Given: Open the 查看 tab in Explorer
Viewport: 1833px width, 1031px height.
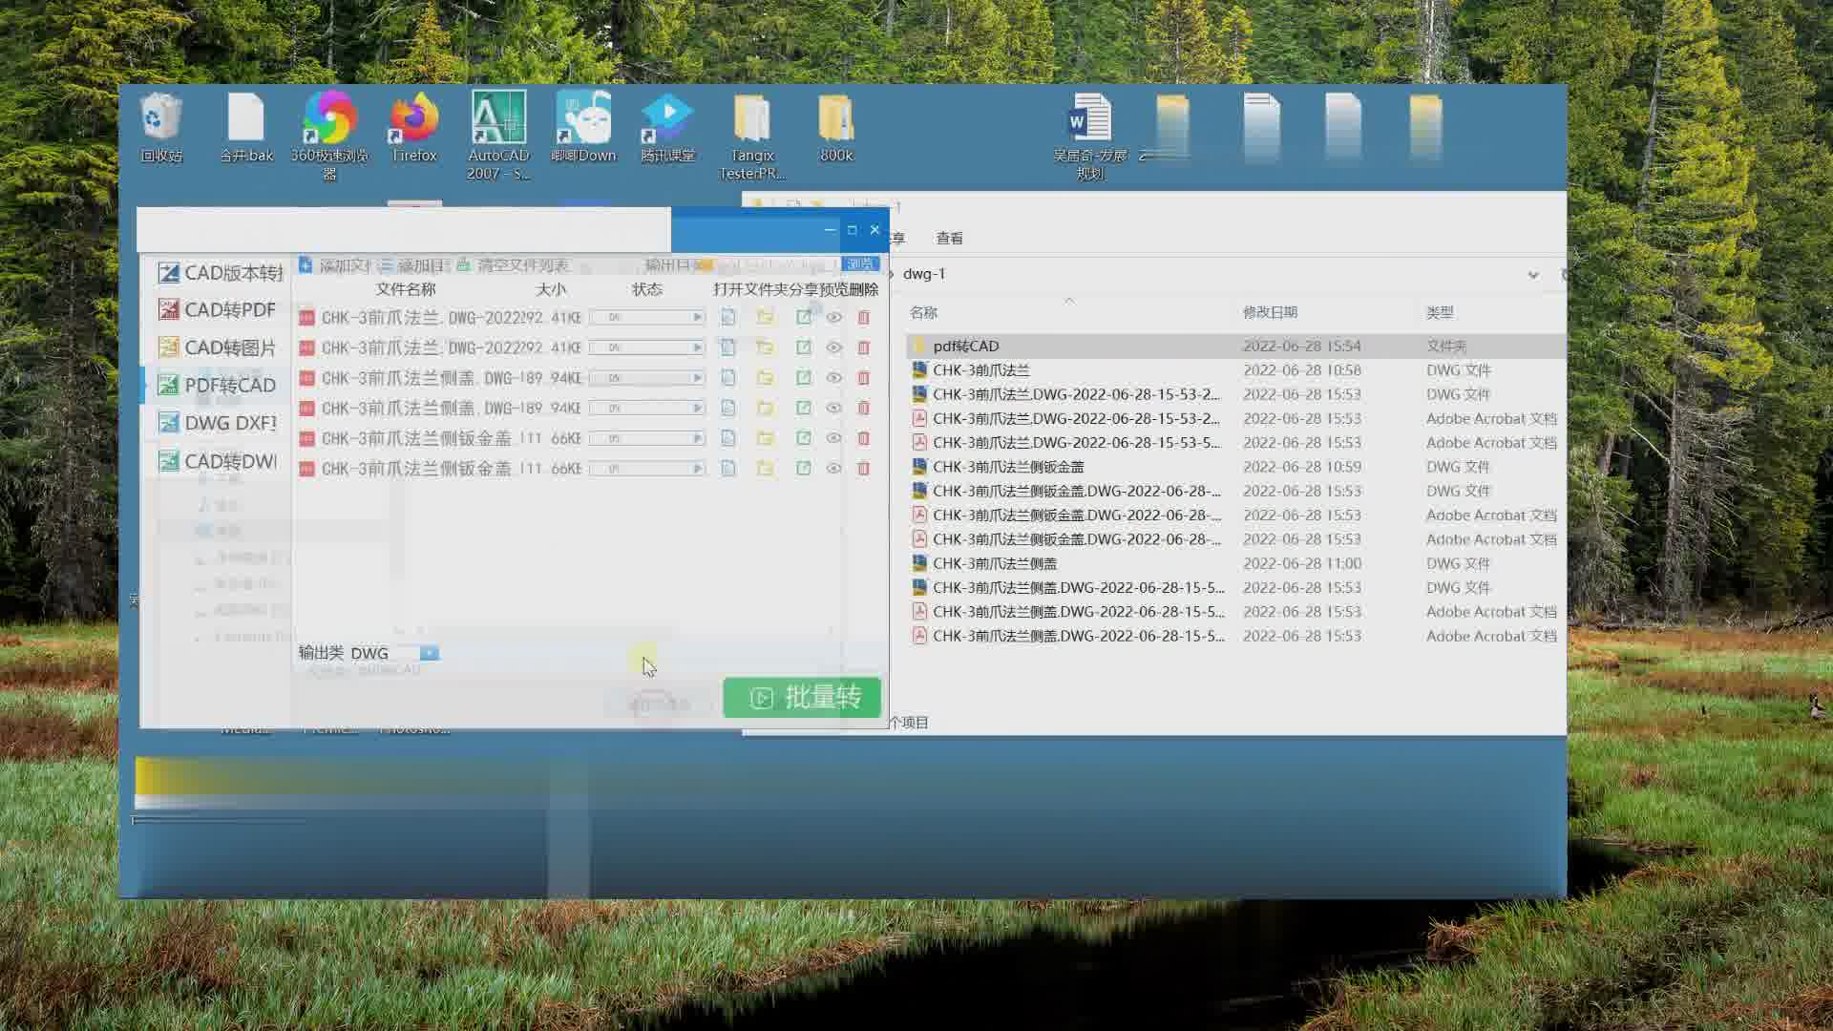Looking at the screenshot, I should (x=949, y=238).
